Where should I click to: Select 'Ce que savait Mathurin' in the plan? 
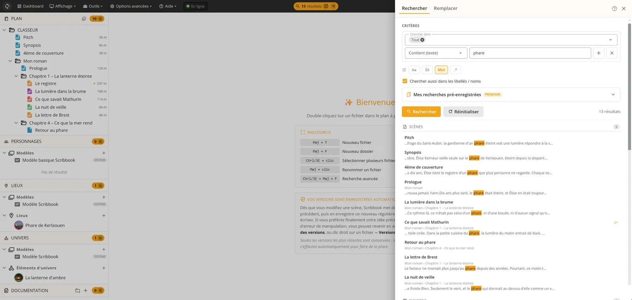tap(58, 99)
